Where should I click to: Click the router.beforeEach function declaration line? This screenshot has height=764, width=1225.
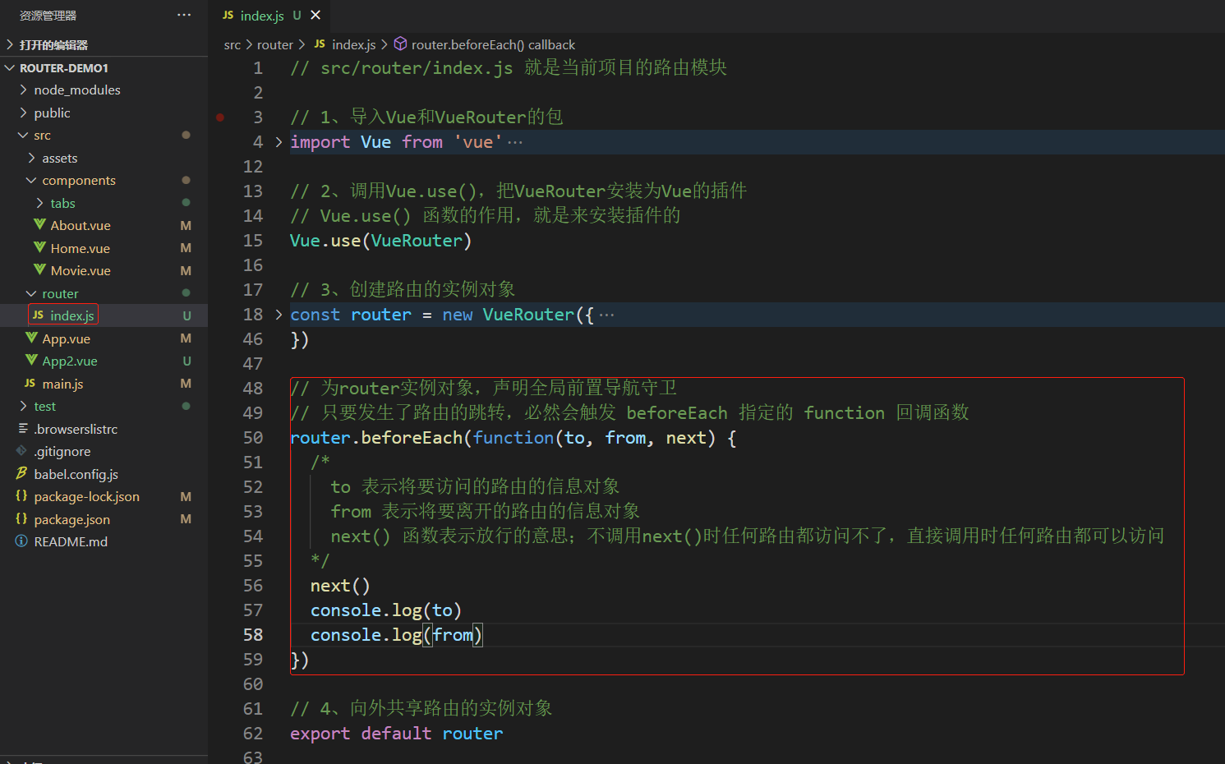point(513,438)
